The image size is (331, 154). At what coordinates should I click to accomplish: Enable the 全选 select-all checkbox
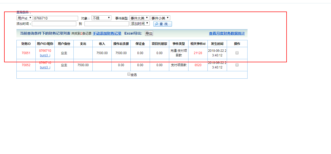[129, 74]
